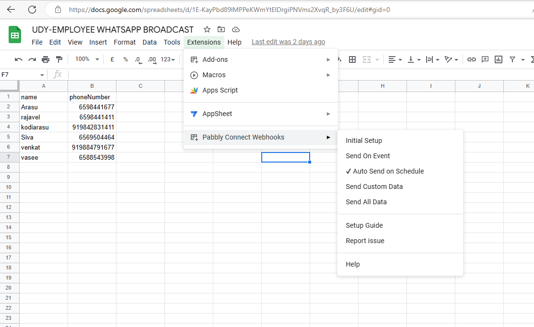
Task: Format cell as percent
Action: [x=125, y=59]
